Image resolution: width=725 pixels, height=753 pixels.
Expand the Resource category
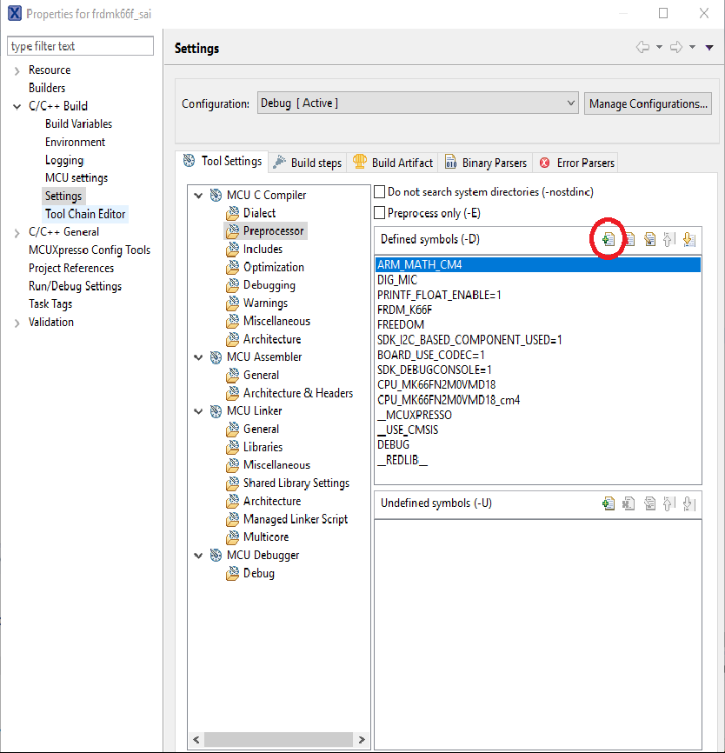point(17,71)
